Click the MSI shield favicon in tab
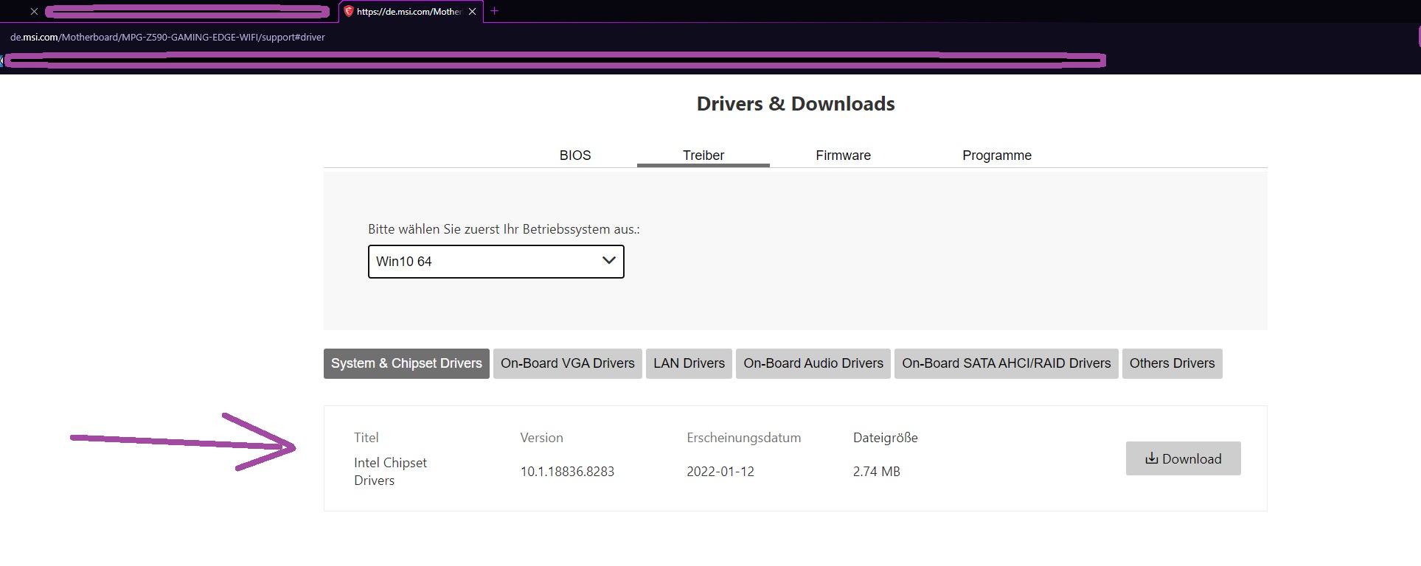The height and width of the screenshot is (566, 1421). (349, 11)
